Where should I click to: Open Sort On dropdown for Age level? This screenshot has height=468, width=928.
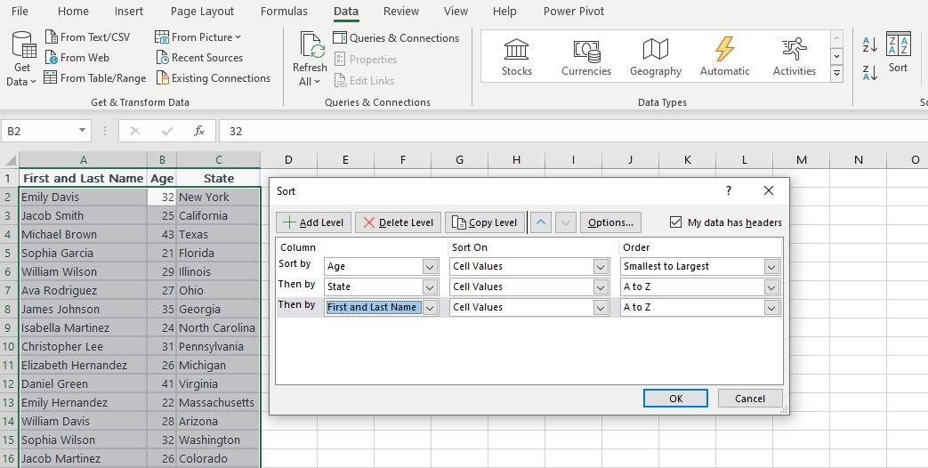tap(601, 267)
